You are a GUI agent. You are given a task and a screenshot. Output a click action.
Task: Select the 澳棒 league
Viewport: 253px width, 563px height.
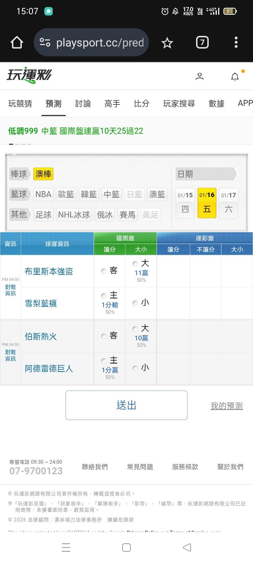point(43,174)
